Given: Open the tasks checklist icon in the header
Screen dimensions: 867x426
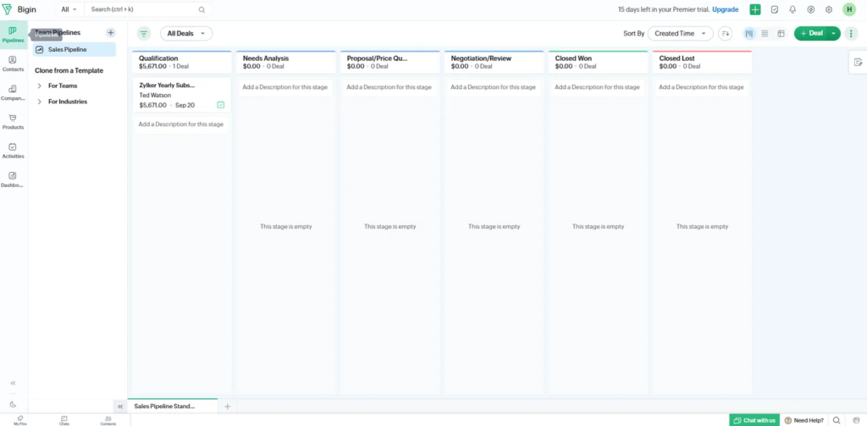Looking at the screenshot, I should tap(775, 9).
